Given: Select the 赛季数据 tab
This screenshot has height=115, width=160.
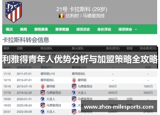Looking at the screenshot, I should pos(62,29).
